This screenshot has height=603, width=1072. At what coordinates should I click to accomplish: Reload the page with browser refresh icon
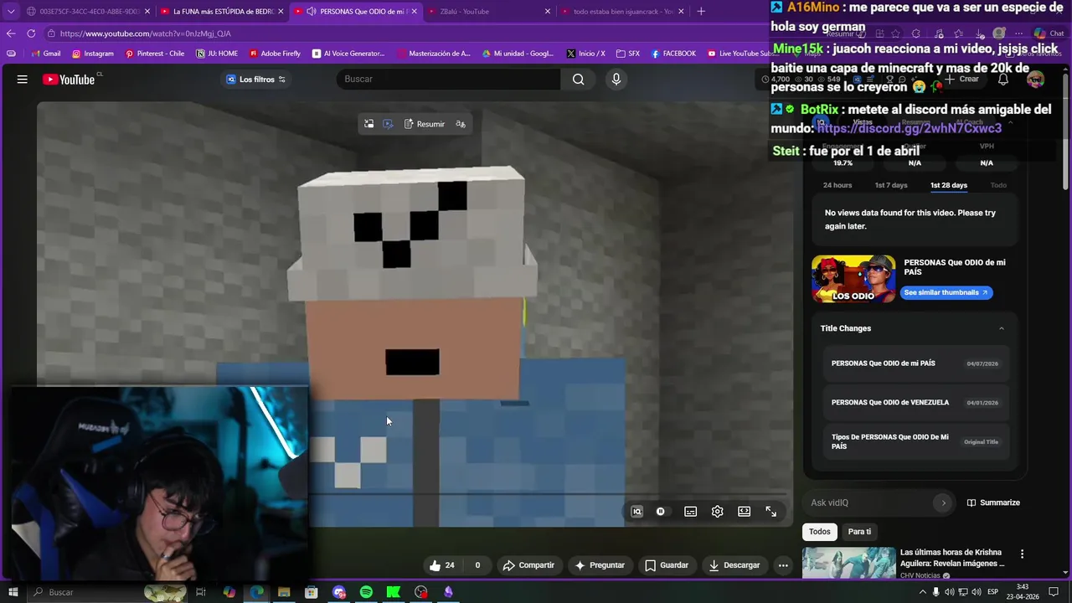31,33
